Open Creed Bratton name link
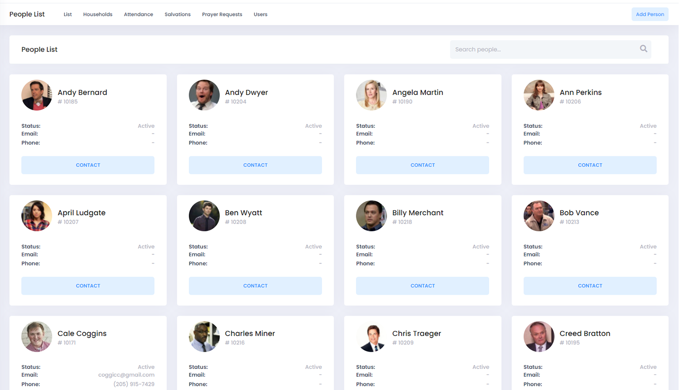Image resolution: width=680 pixels, height=390 pixels. [585, 333]
